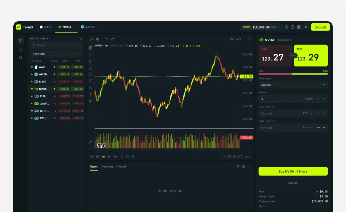Select the 5d timeframe
The width and height of the screenshot is (346, 212).
pyautogui.click(x=97, y=157)
